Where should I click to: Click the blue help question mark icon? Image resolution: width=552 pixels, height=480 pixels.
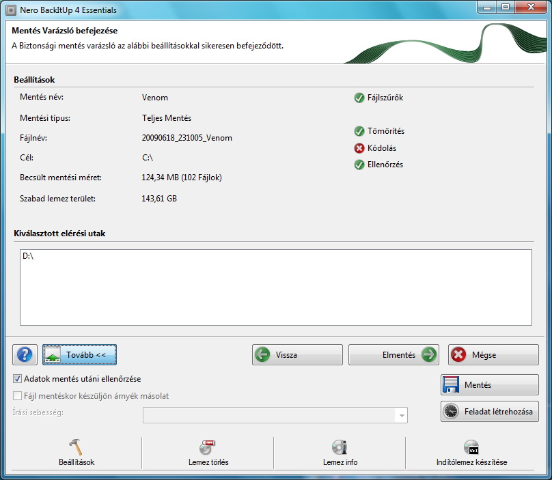(25, 355)
